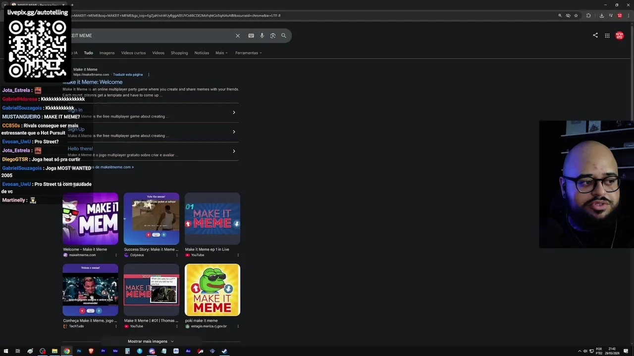Open Chrome downloads icon

click(602, 15)
